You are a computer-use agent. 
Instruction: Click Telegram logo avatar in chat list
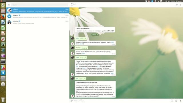pos(9,16)
